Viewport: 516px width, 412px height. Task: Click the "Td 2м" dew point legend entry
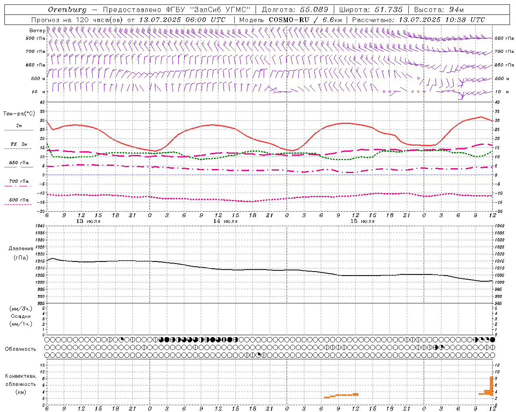click(x=19, y=144)
